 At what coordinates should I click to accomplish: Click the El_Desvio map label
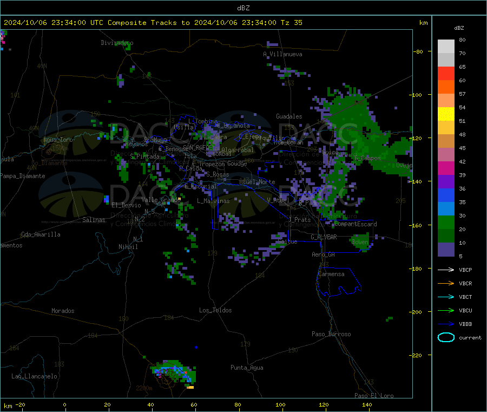[x=127, y=205]
